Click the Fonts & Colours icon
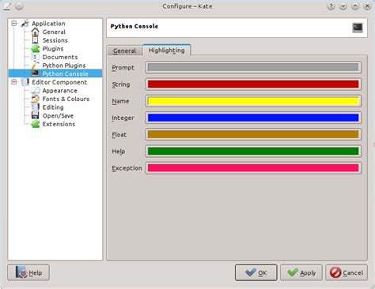 pyautogui.click(x=35, y=99)
